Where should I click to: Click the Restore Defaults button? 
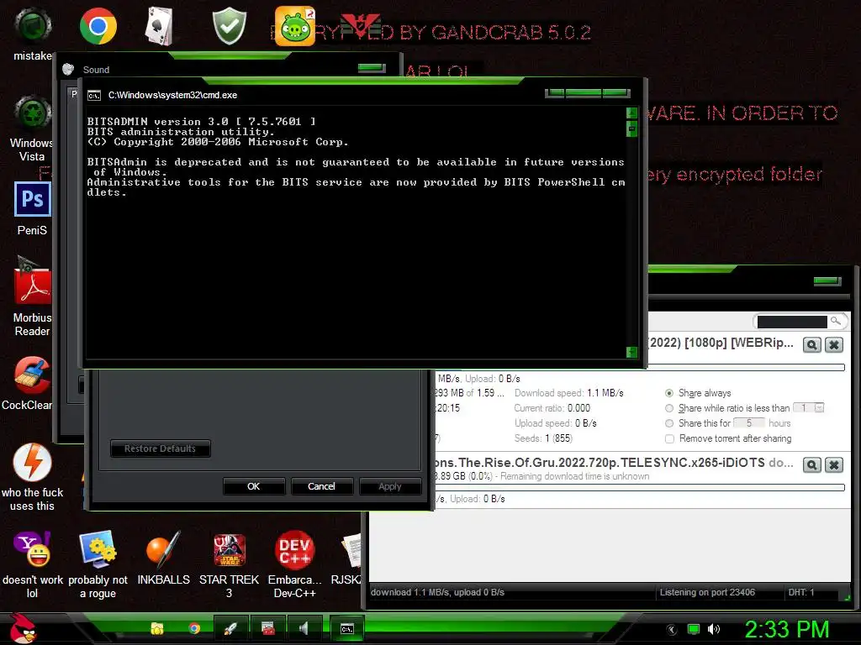[160, 448]
